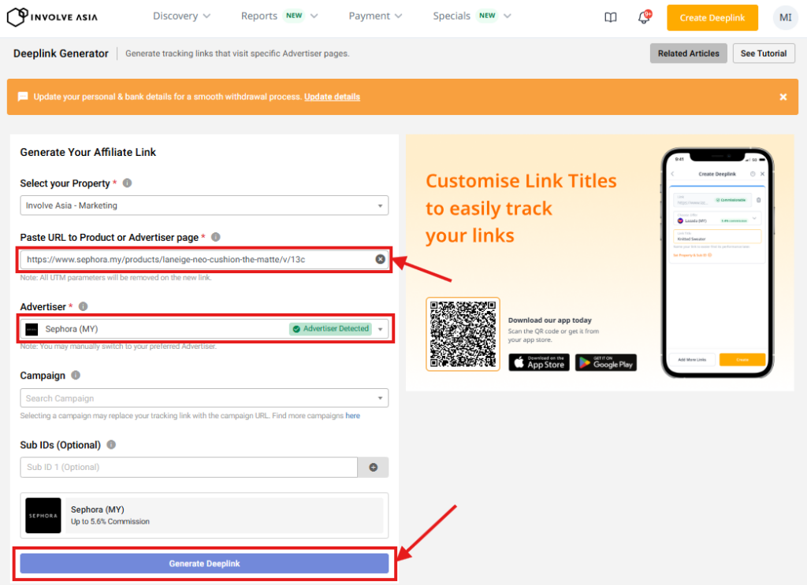The width and height of the screenshot is (807, 585).
Task: Click the Google Play download badge
Action: tap(605, 362)
